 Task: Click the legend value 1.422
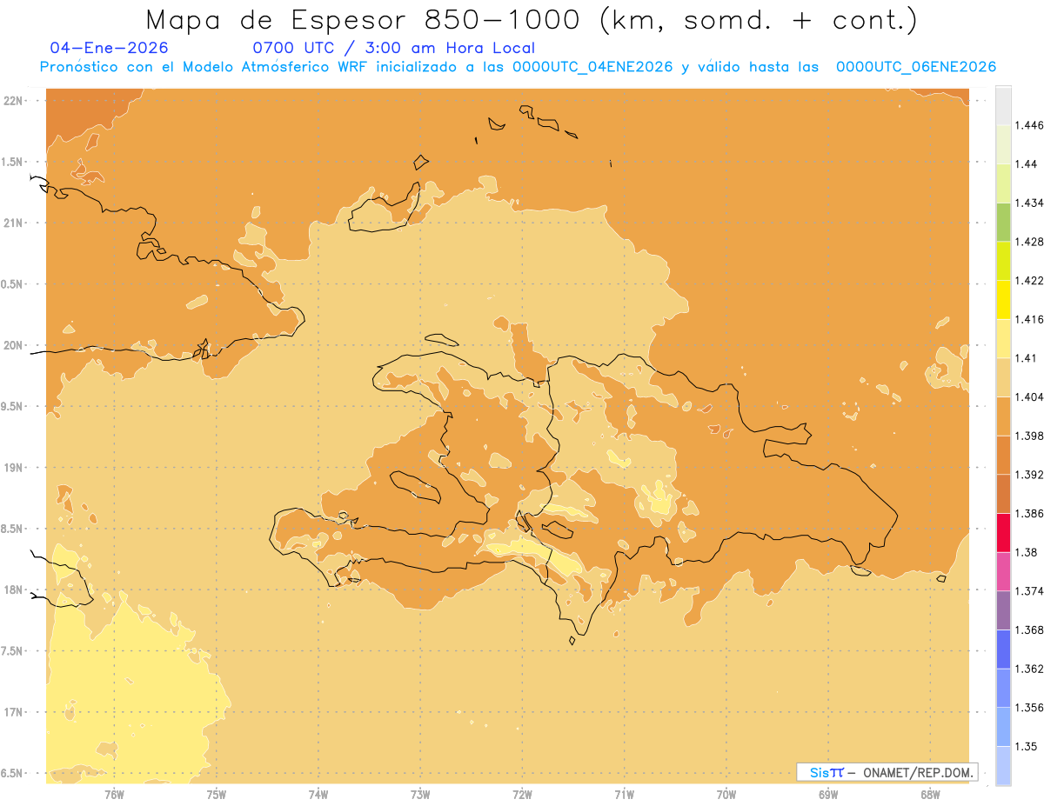click(1030, 280)
